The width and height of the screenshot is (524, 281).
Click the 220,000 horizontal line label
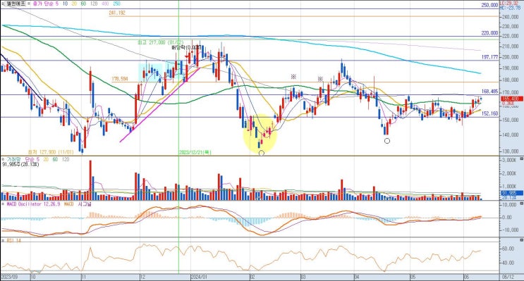[489, 33]
